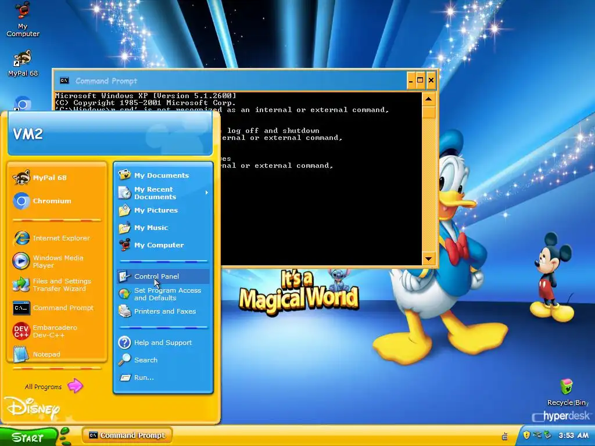Open Set Program Access and Defaults

[x=163, y=294]
